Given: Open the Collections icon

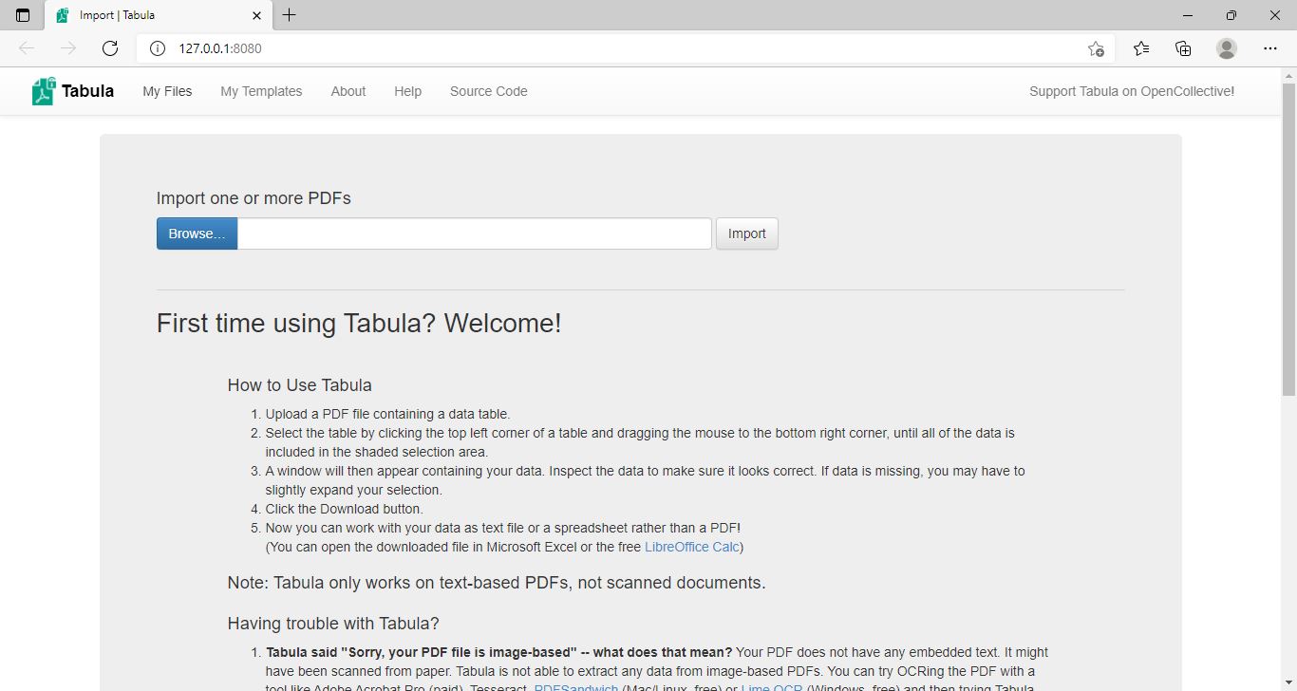Looking at the screenshot, I should point(1183,48).
